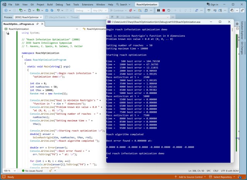Viewport: 247px width, 180px height.
Task: Click the Break All pause icon
Action: (x=159, y=10)
